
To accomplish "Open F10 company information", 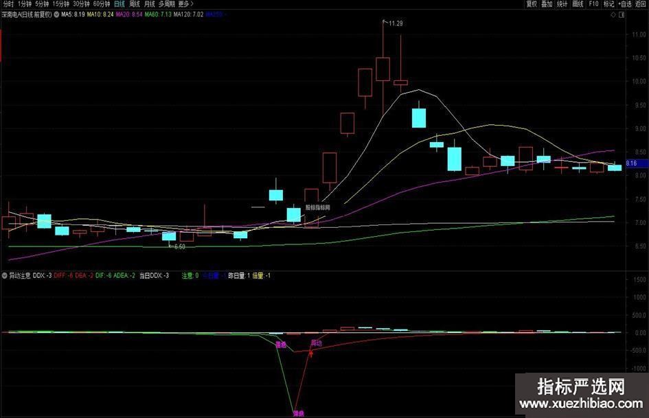I will click(593, 3).
